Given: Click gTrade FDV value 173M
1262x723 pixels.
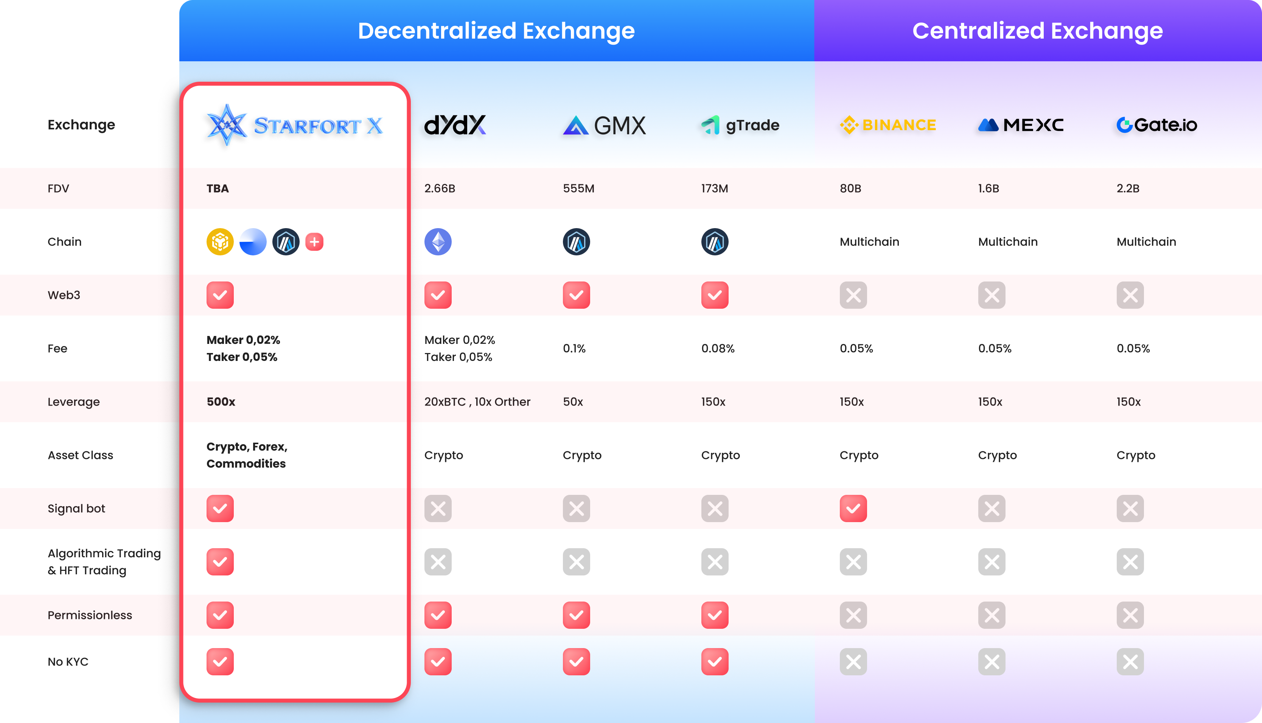Looking at the screenshot, I should (x=714, y=189).
